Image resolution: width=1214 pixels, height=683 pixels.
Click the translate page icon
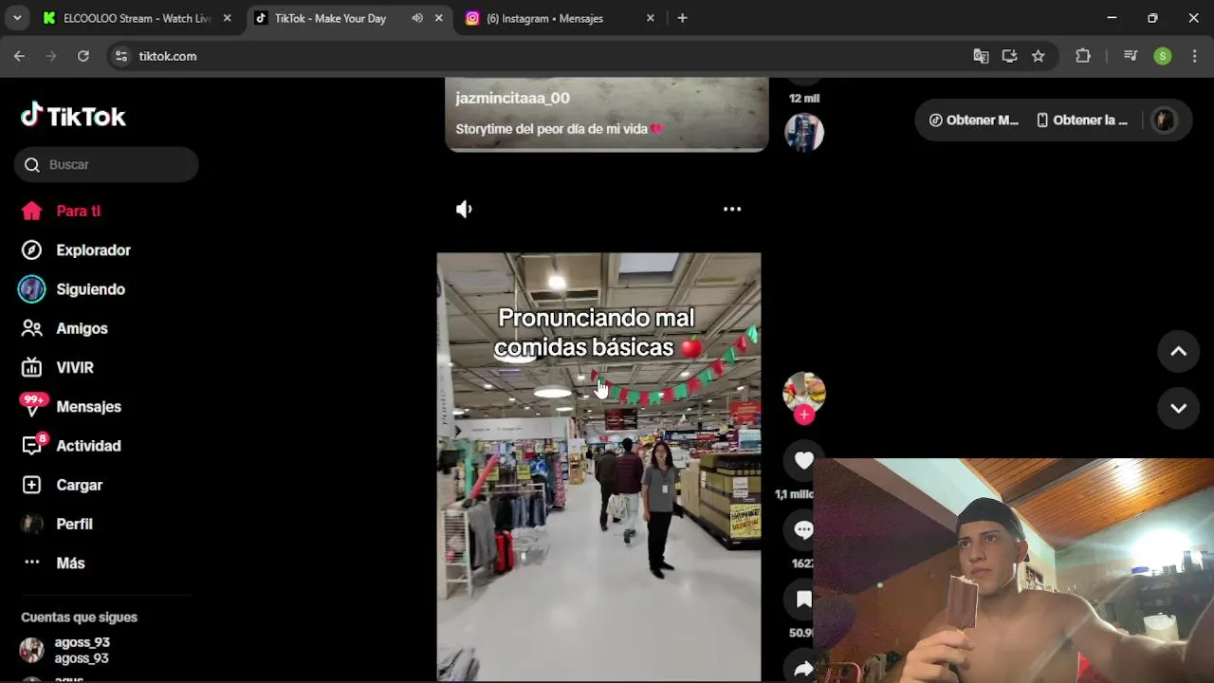coord(981,56)
